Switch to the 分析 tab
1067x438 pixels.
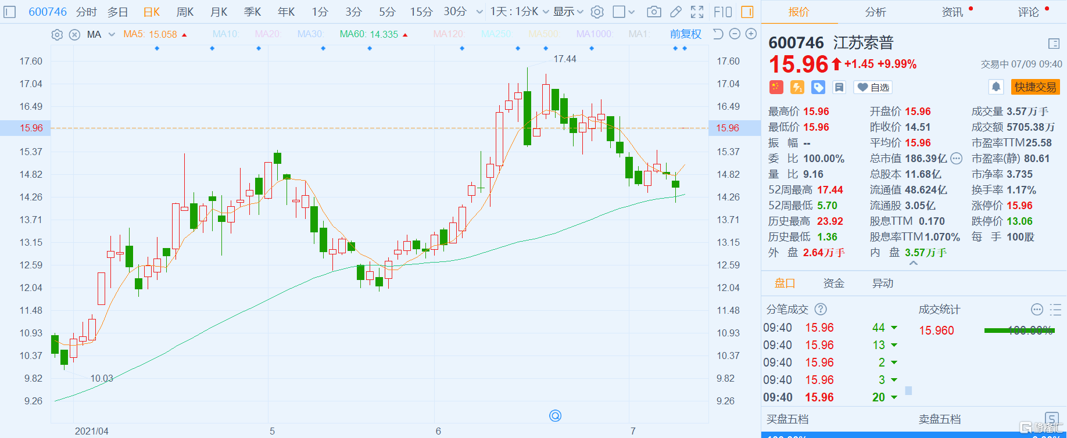tap(875, 12)
